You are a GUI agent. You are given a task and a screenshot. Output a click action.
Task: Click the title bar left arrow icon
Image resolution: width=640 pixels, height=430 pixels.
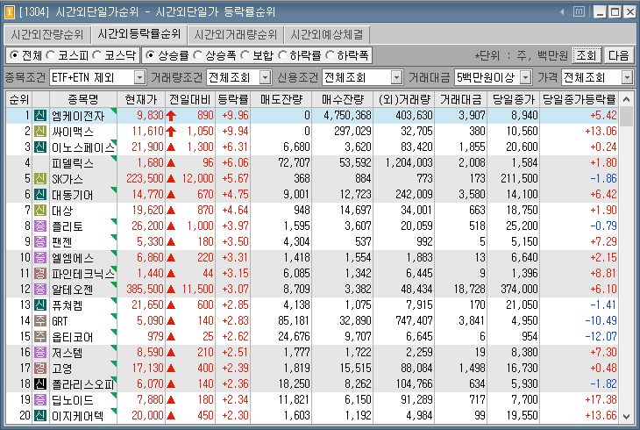[x=562, y=12]
